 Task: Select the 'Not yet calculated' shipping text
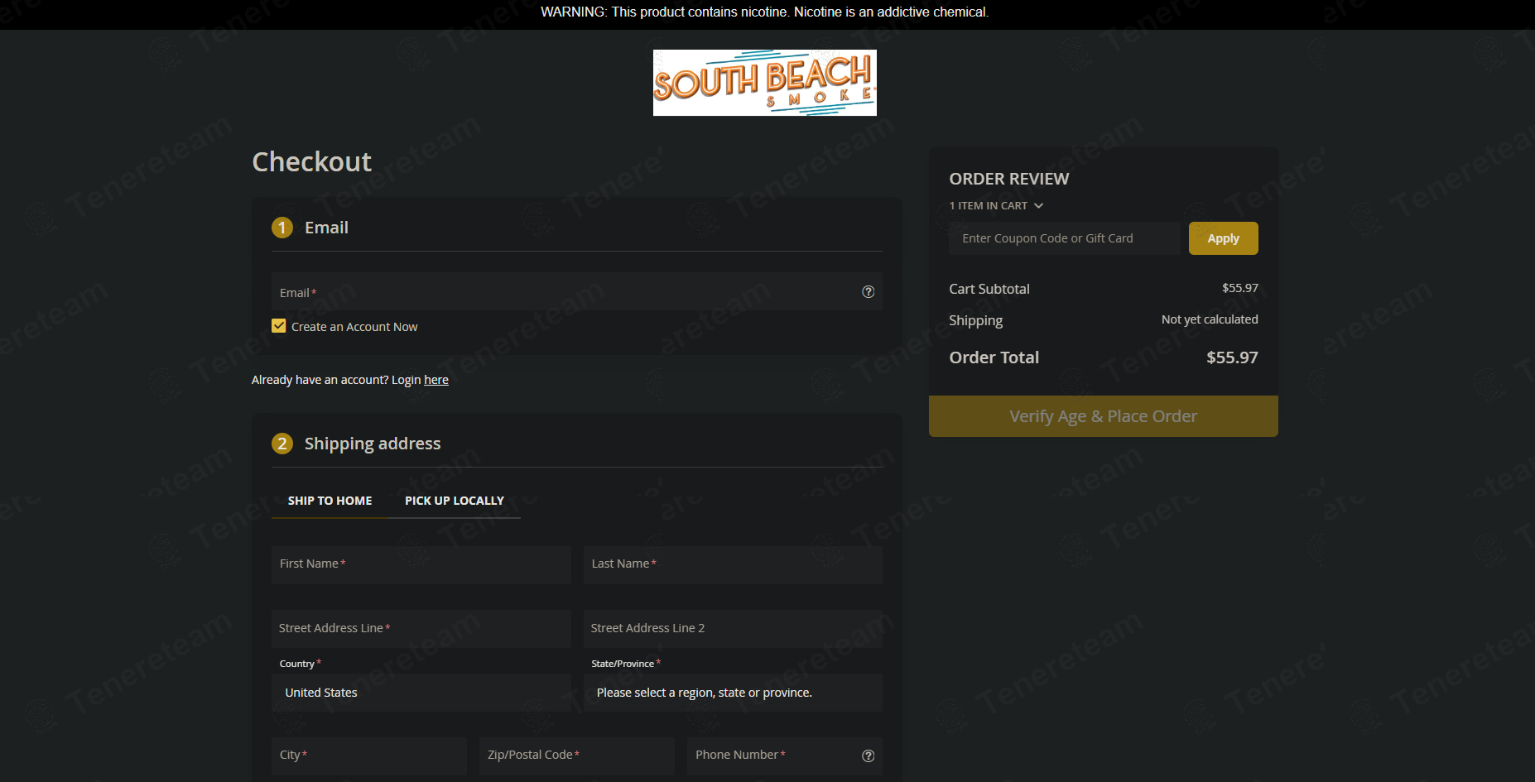tap(1210, 319)
